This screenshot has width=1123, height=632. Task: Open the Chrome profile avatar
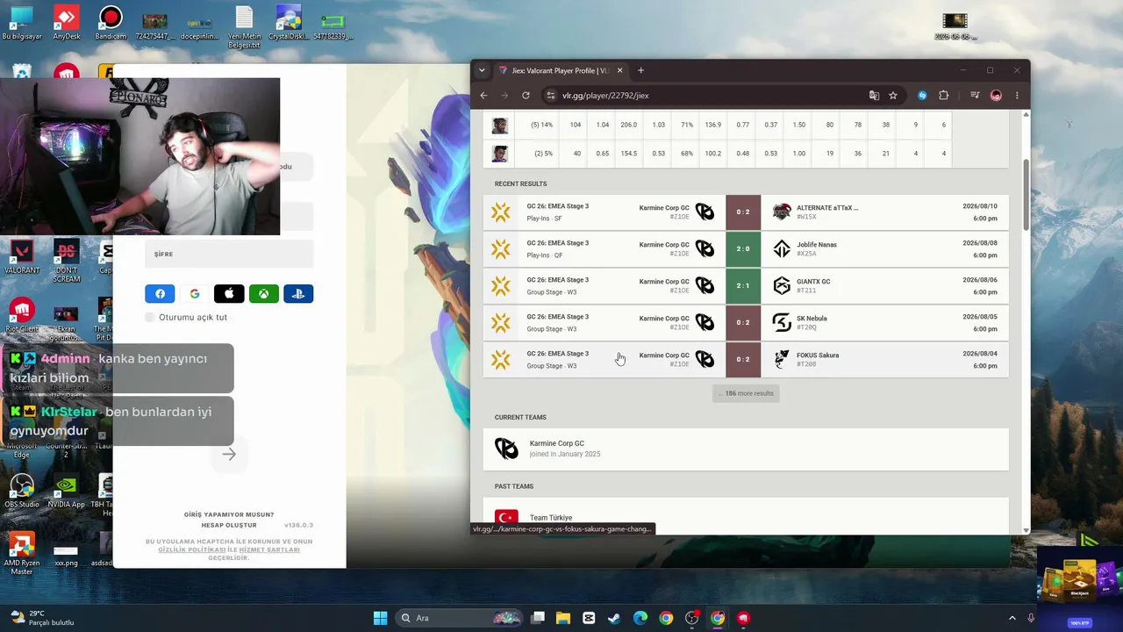996,96
